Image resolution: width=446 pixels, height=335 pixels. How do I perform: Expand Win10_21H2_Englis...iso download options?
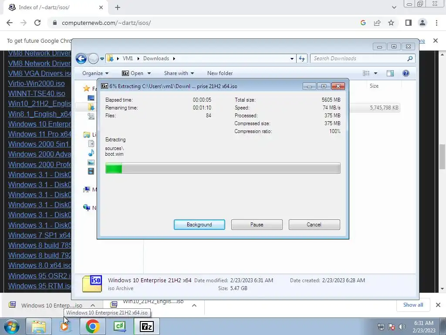click(x=194, y=305)
